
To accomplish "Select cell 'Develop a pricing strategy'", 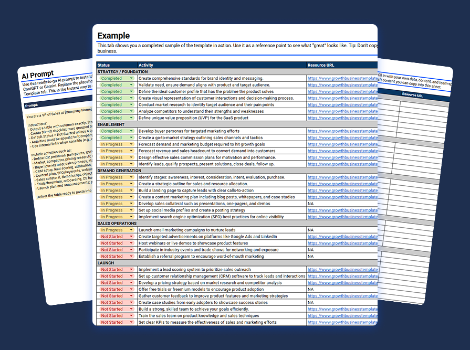I will [x=222, y=282].
